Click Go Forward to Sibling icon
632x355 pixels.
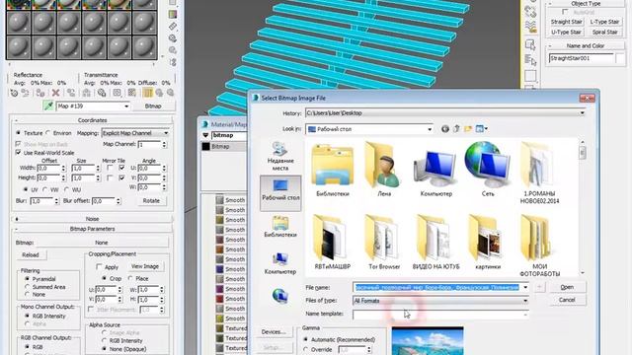[x=171, y=93]
